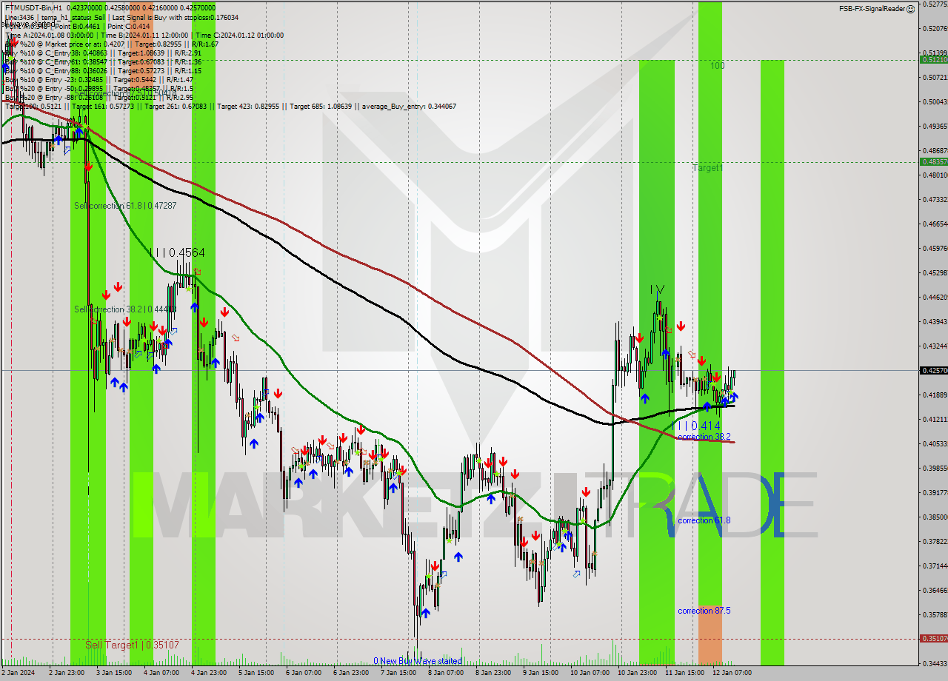Click the current price tag 0.42570
This screenshot has height=681, width=948.
click(x=933, y=370)
